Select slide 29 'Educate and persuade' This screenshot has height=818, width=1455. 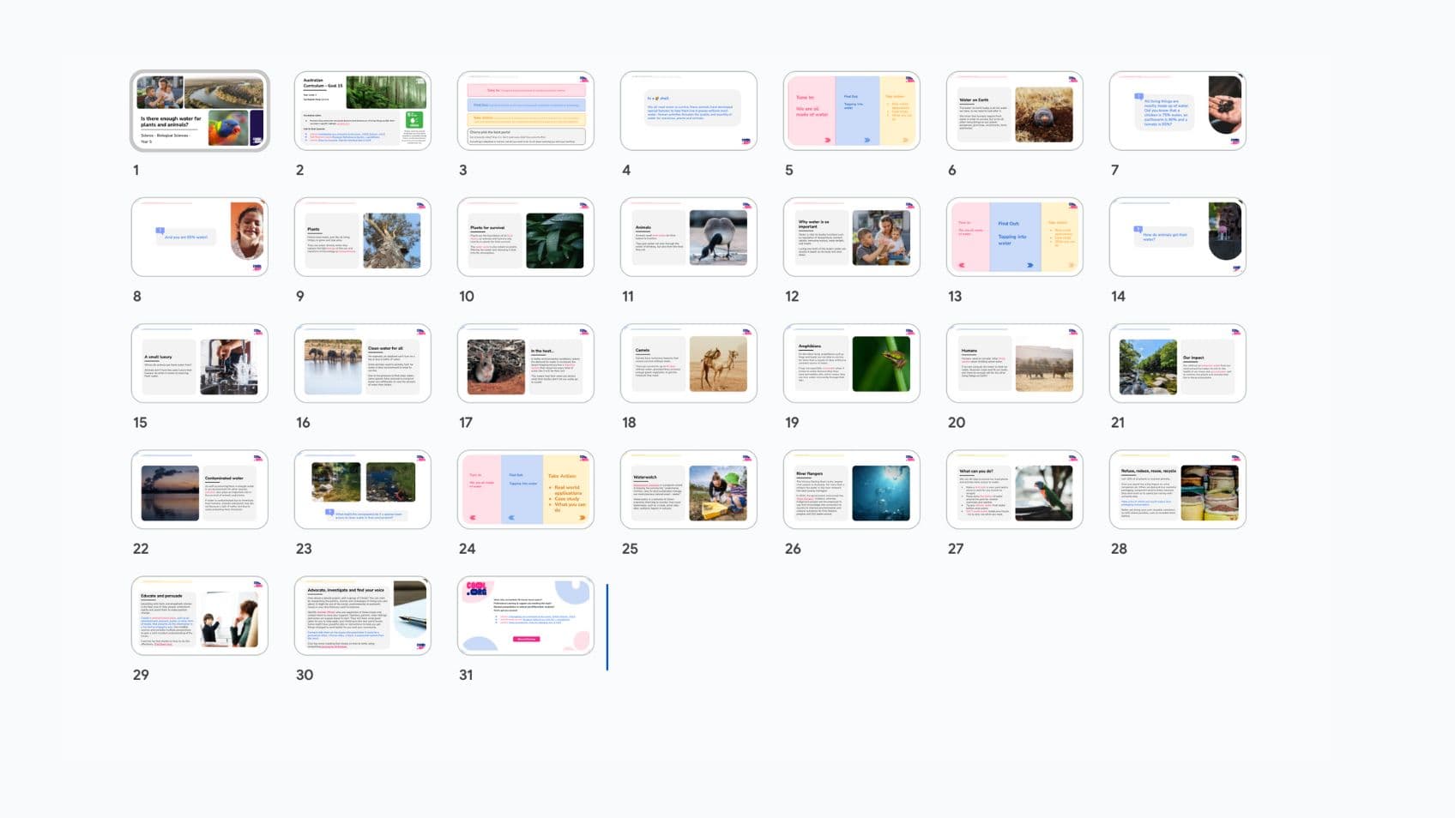199,615
